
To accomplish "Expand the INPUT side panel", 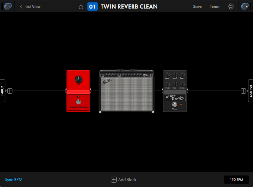I will click(3, 91).
